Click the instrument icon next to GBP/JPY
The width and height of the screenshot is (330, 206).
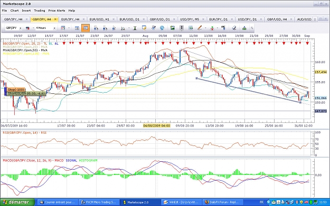coord(27,28)
